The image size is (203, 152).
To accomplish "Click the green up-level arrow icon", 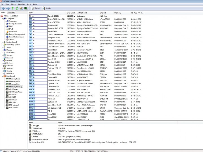I will (12, 8).
